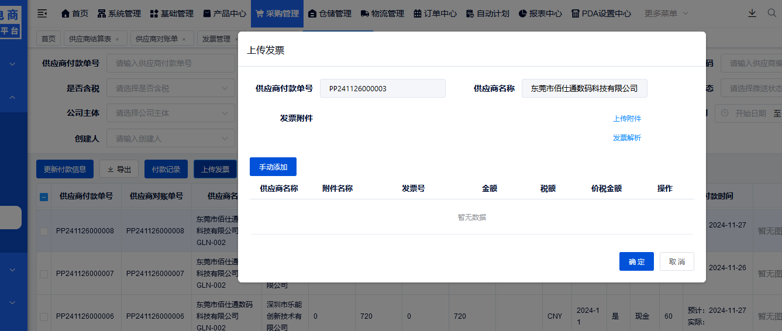Screen dimensions: 782x331
Task: Open the PDA设置中心 menu
Action: pos(601,13)
